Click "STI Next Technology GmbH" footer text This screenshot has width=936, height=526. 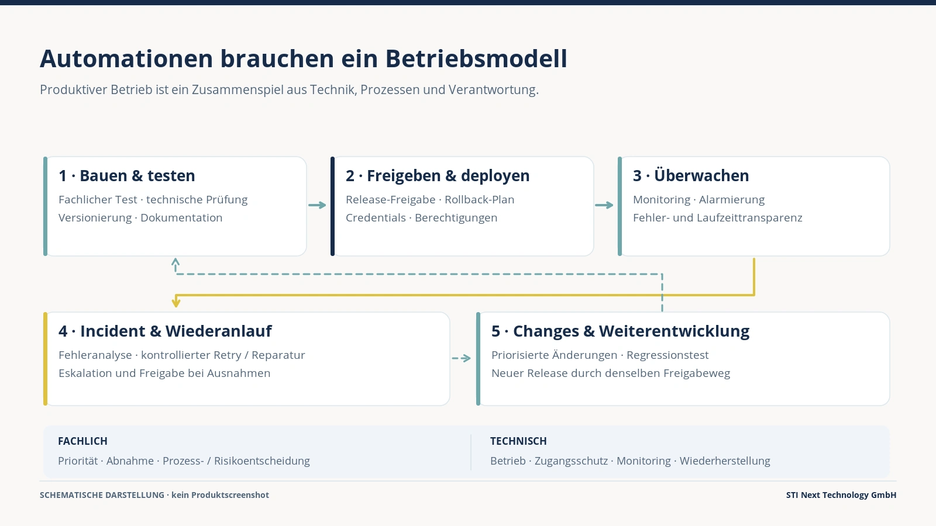pos(841,495)
